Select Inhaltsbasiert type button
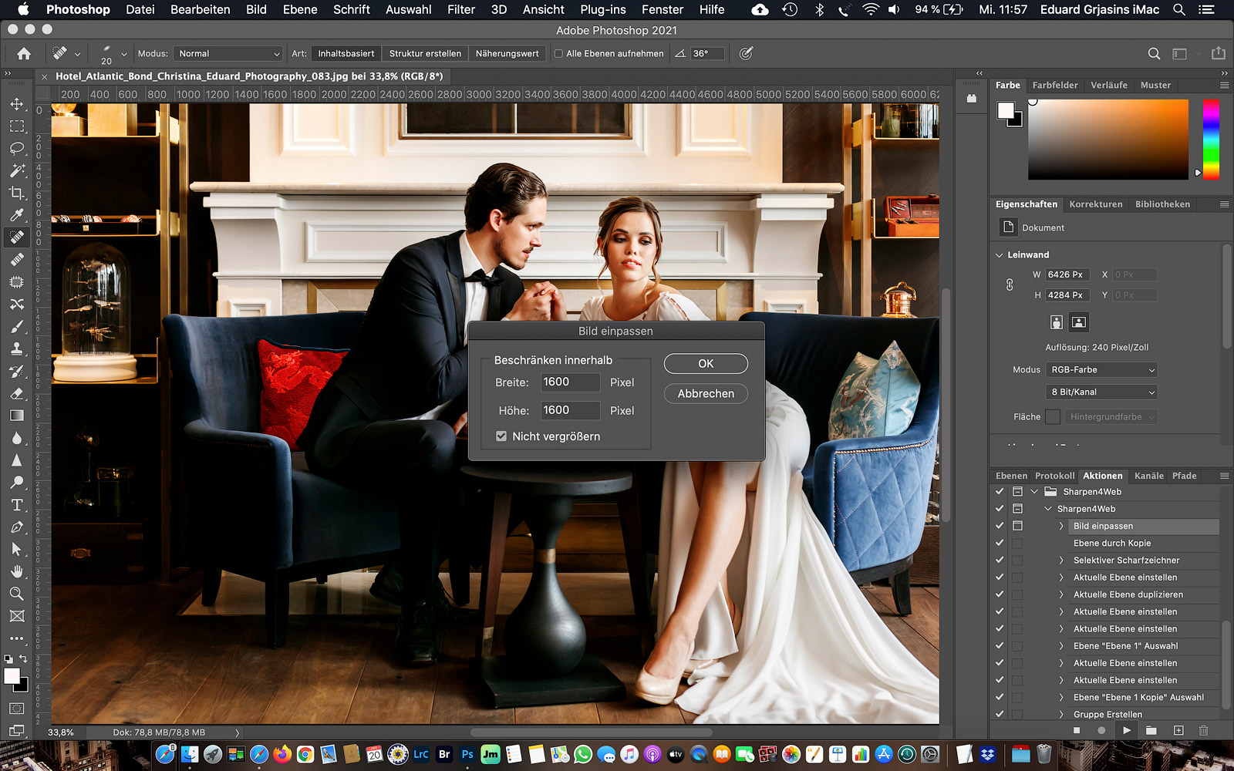 [346, 53]
